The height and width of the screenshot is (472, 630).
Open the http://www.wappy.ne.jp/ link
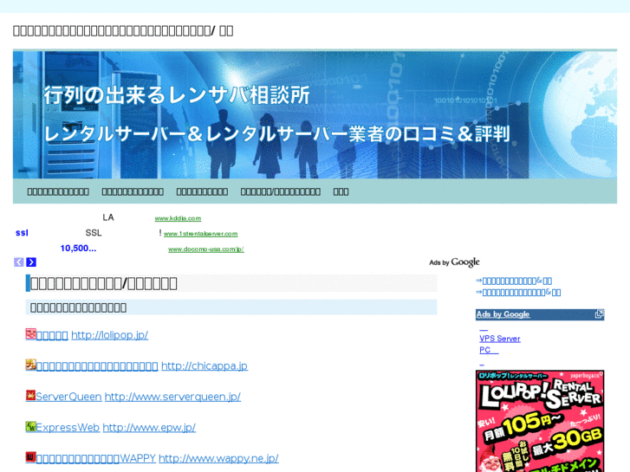(218, 458)
